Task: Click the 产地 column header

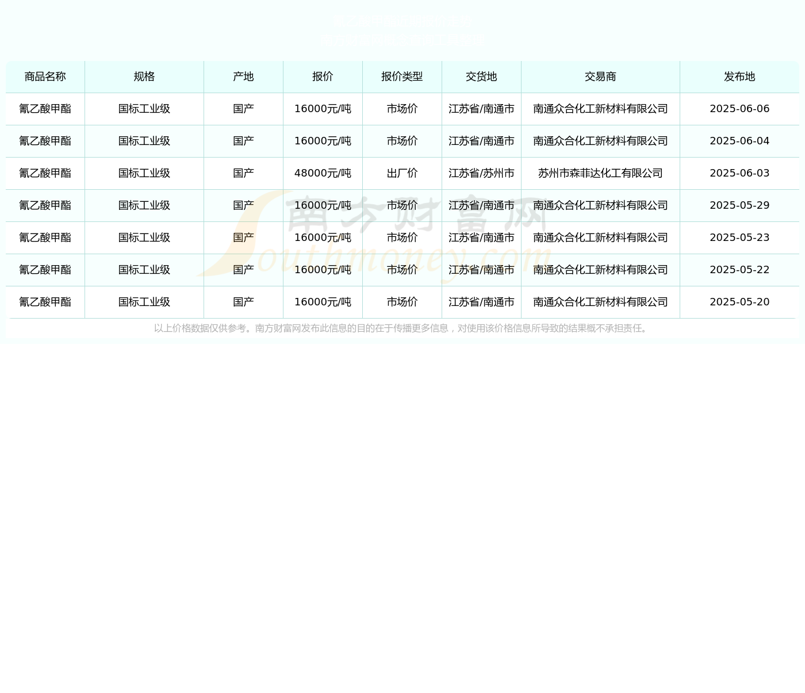Action: pyautogui.click(x=243, y=76)
